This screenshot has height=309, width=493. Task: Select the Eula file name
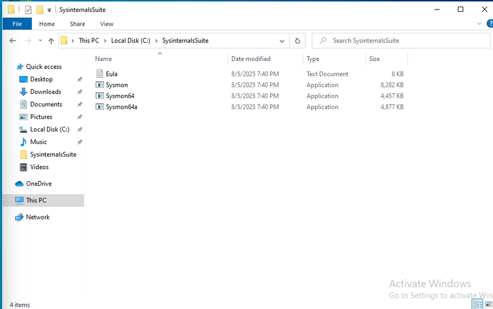click(x=112, y=74)
